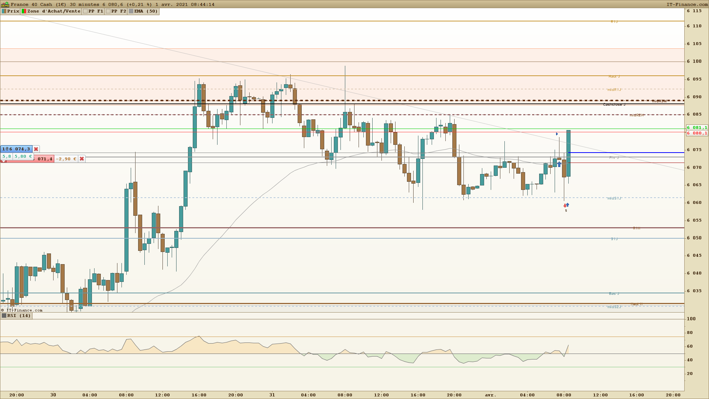
Task: Click the green 6 081,1 price tag
Action: click(697, 127)
